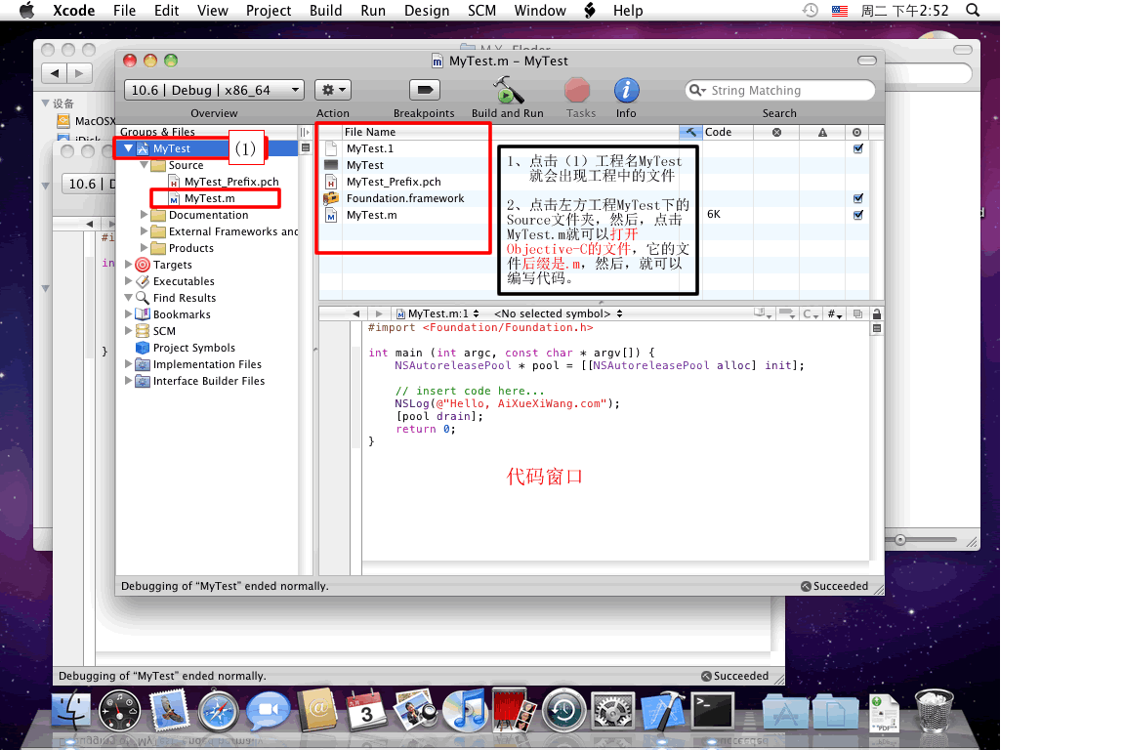Open the SCM menu

pos(482,10)
